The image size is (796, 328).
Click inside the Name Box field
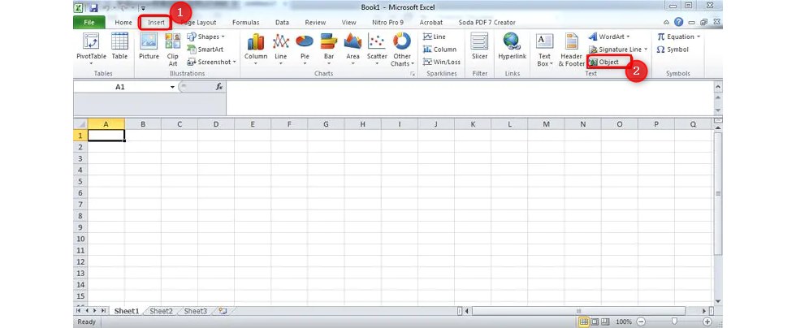click(x=120, y=88)
